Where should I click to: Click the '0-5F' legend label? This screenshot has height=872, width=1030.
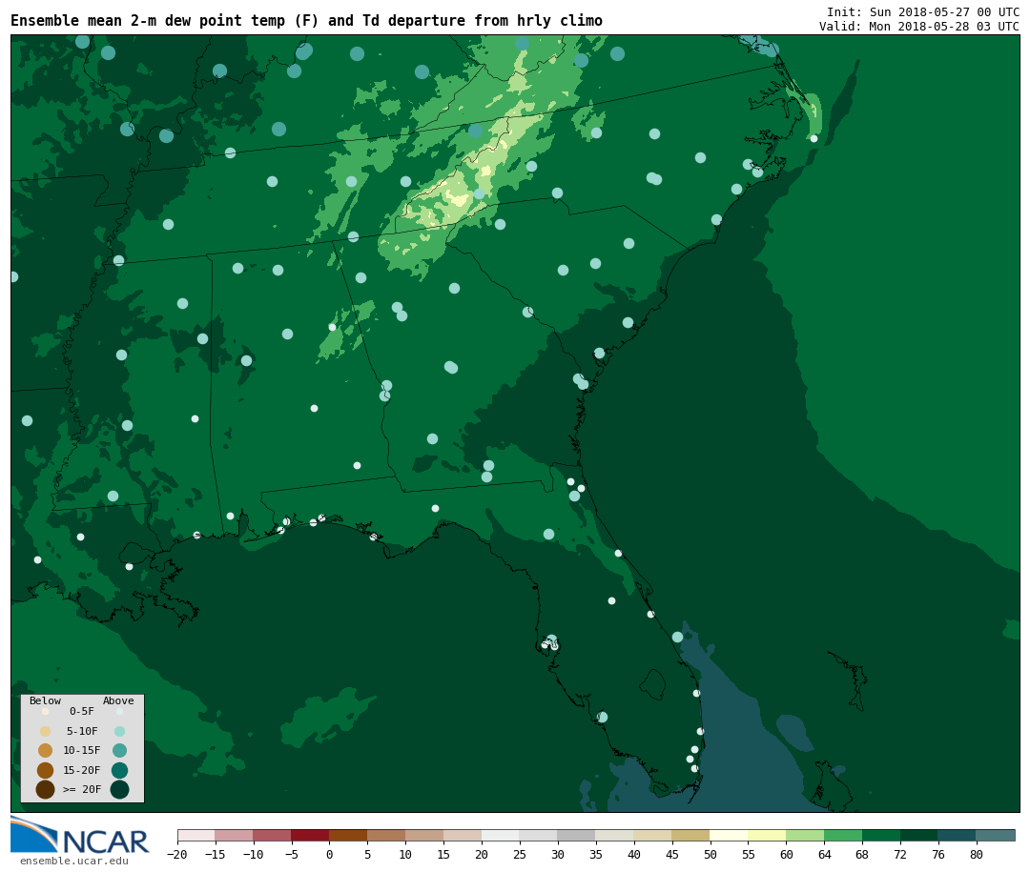click(x=82, y=711)
